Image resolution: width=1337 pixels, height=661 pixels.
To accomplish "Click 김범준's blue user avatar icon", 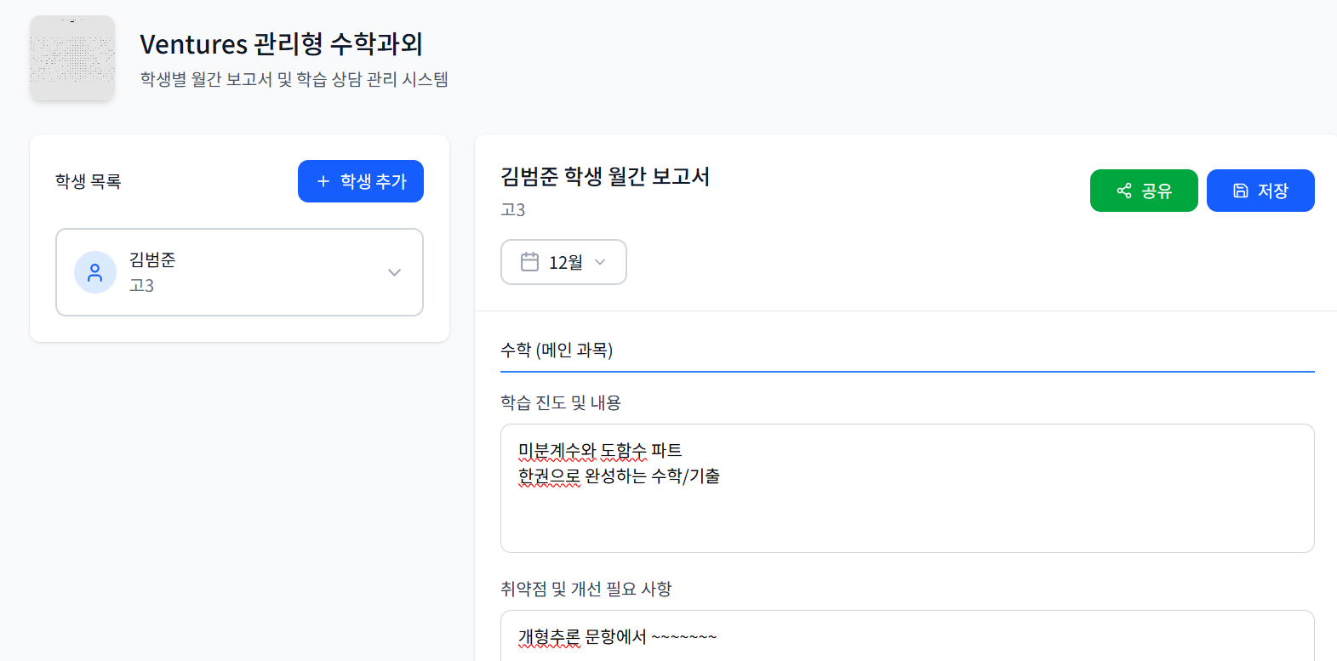I will pos(95,272).
